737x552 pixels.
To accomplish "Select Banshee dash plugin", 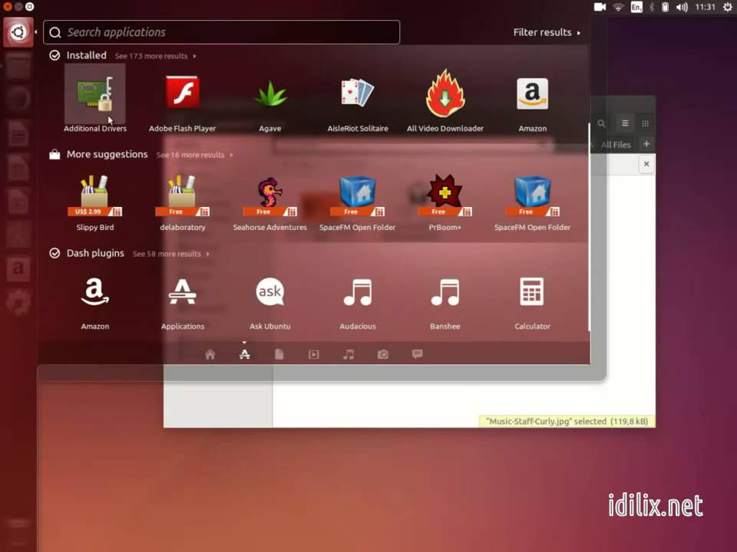I will (x=445, y=302).
